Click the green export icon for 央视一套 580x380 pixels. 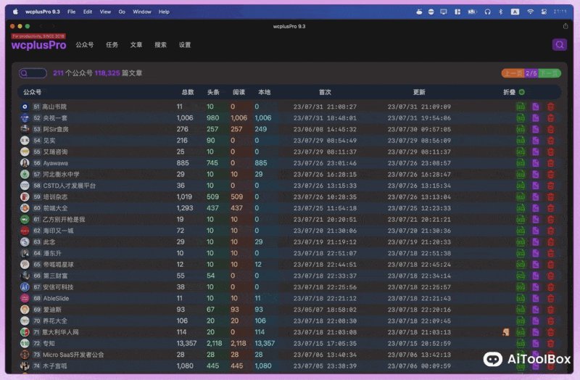point(521,118)
